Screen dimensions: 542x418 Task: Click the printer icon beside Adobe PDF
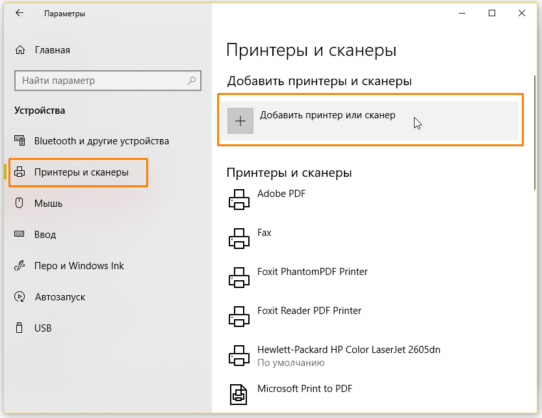240,200
